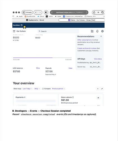Open the notifications bell
Image resolution: width=118 pixels, height=141 pixels.
(x=97, y=31)
